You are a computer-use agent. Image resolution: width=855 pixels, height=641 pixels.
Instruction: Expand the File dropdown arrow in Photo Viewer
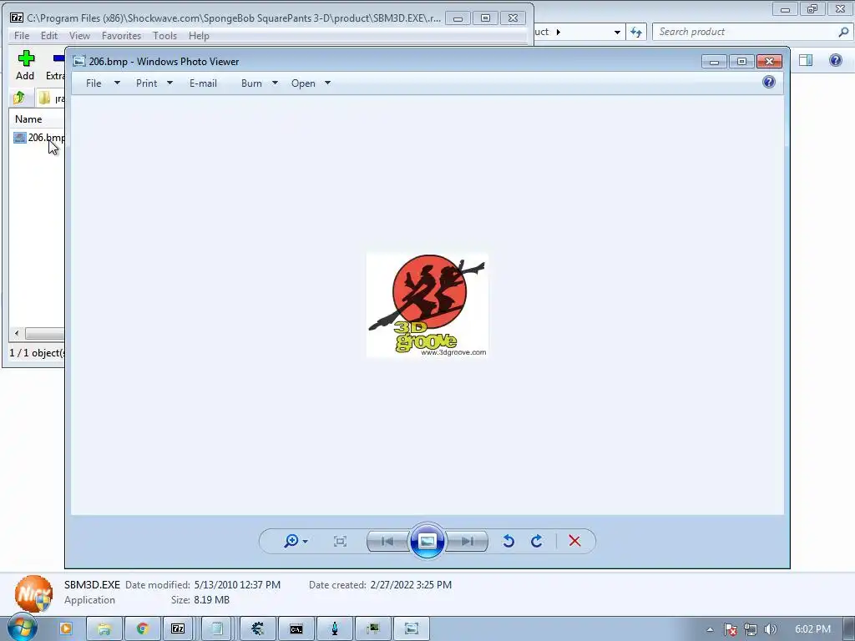(x=117, y=83)
